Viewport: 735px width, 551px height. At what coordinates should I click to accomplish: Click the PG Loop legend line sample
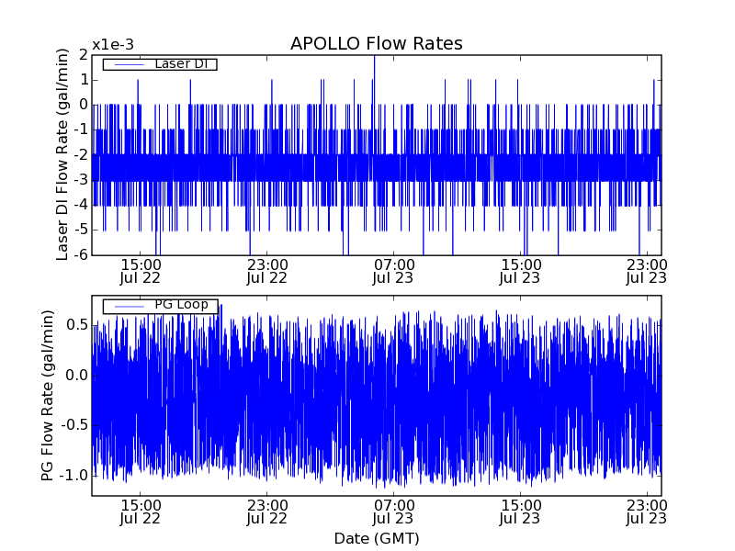(x=129, y=307)
